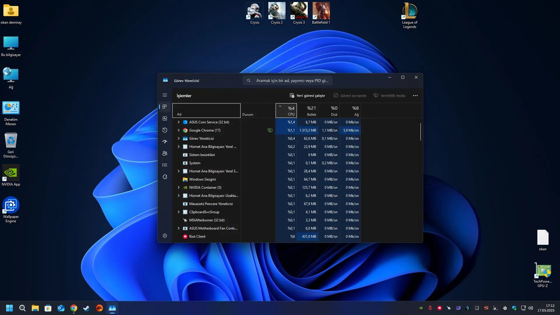Select League of Legends desktop icon
Image resolution: width=560 pixels, height=315 pixels.
(x=410, y=16)
